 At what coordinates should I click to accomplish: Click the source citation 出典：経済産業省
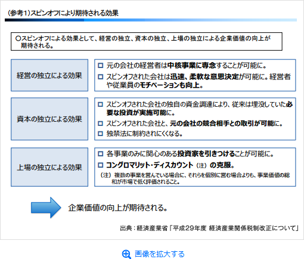pyautogui.click(x=209, y=228)
